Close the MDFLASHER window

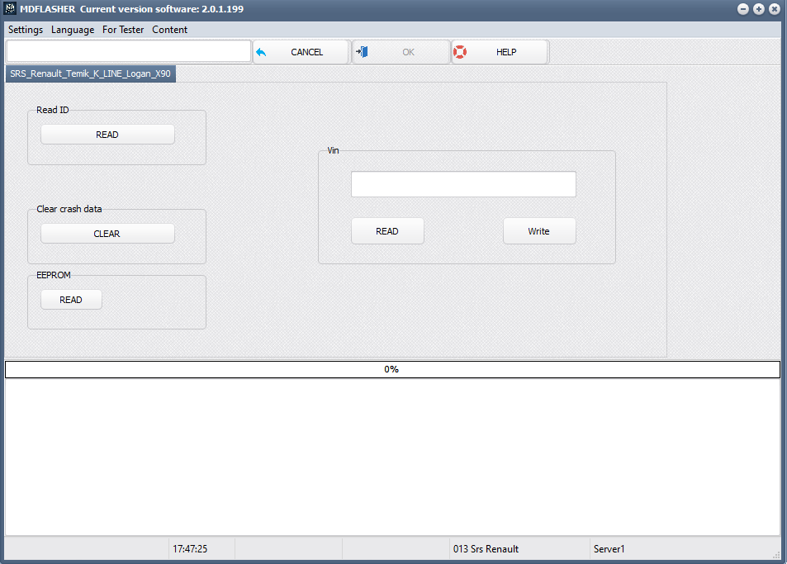point(775,9)
